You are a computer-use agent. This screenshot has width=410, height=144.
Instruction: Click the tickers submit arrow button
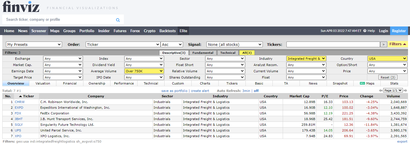(384, 44)
